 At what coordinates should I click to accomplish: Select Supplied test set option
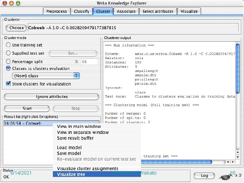coord(8,53)
